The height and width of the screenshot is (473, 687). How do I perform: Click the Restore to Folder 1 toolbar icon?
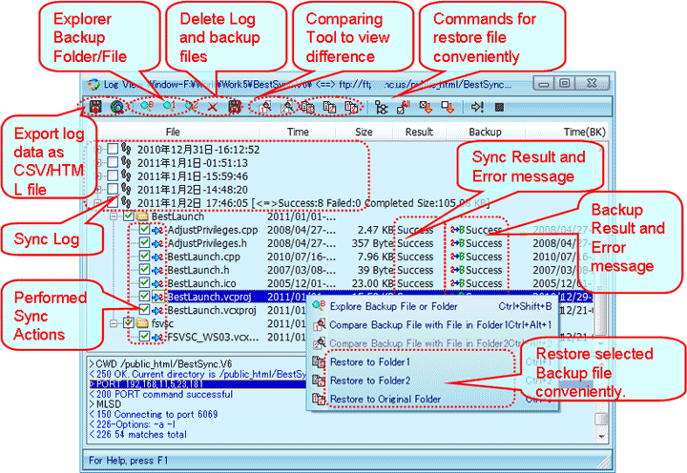(x=308, y=107)
